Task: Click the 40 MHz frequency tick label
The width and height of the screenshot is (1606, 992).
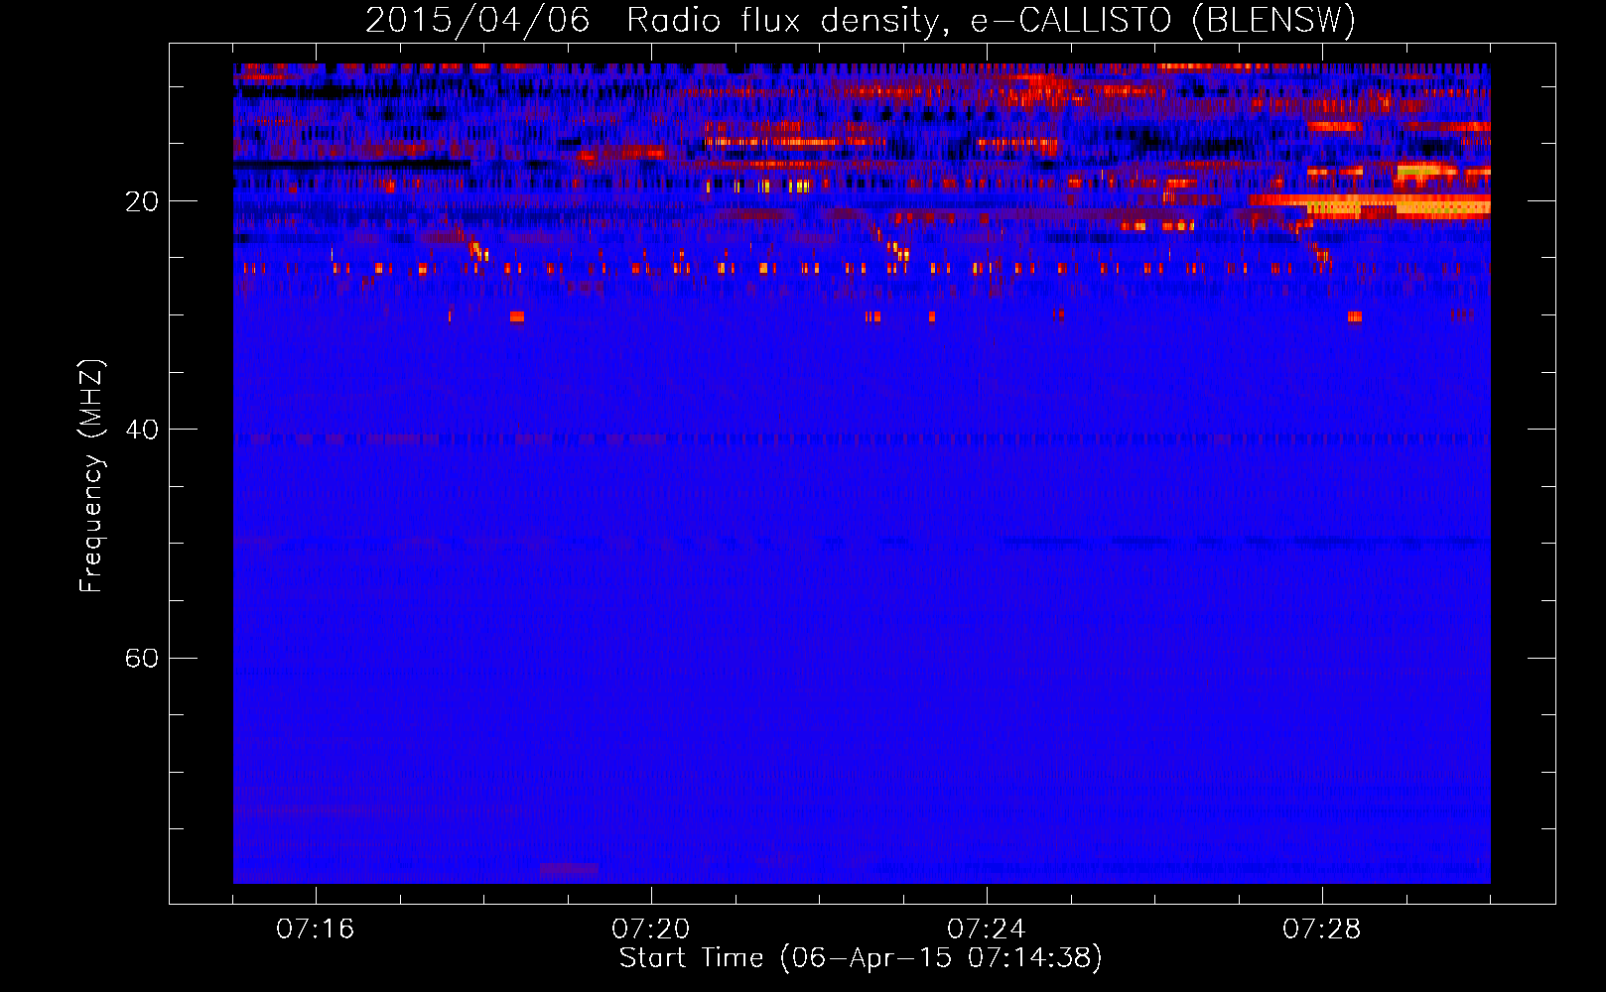Action: click(x=141, y=431)
